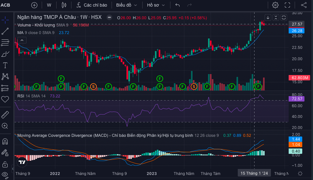Viewport: 313px width, 180px height.
Task: Open the Fibonacci retracement tools
Action: coord(5,42)
